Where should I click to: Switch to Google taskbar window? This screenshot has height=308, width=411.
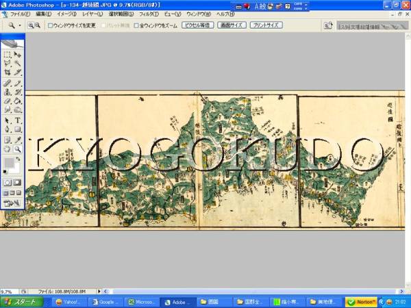[105, 303]
